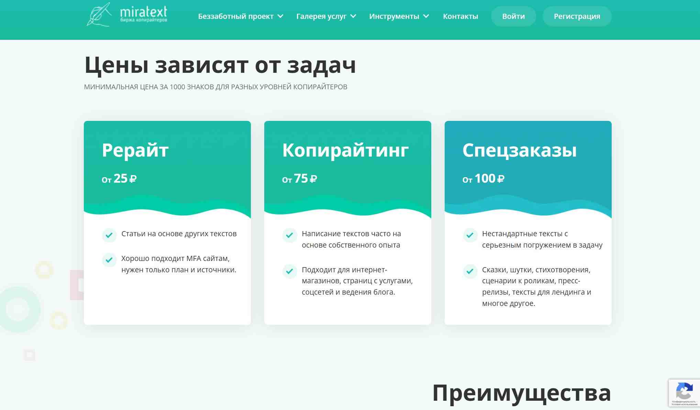Click the reCAPTCHA badge icon

[684, 391]
